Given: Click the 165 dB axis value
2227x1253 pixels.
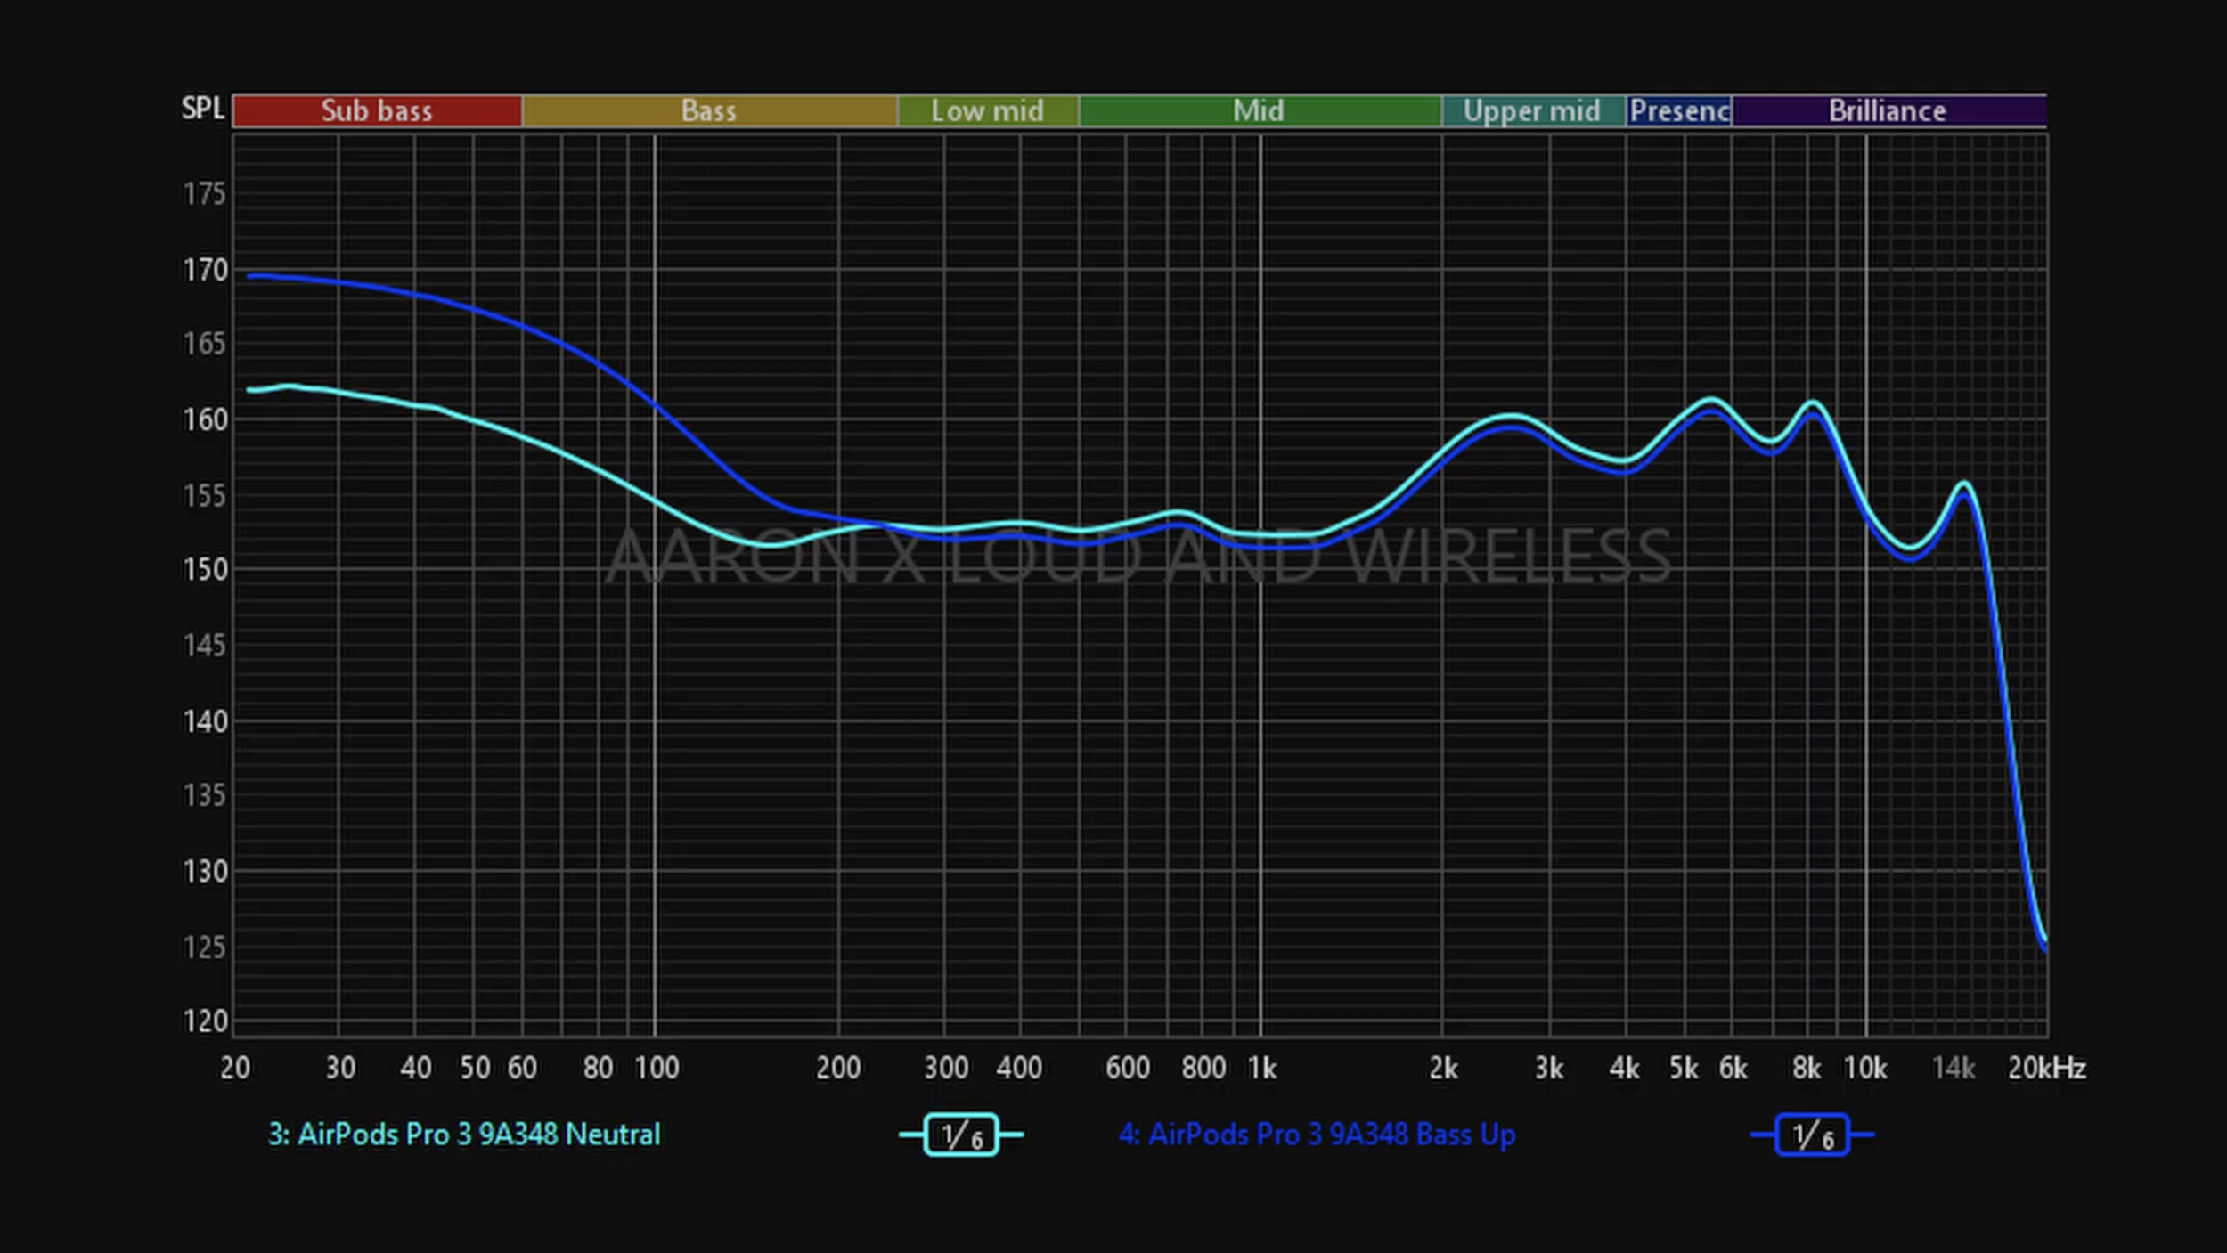Looking at the screenshot, I should pyautogui.click(x=205, y=344).
